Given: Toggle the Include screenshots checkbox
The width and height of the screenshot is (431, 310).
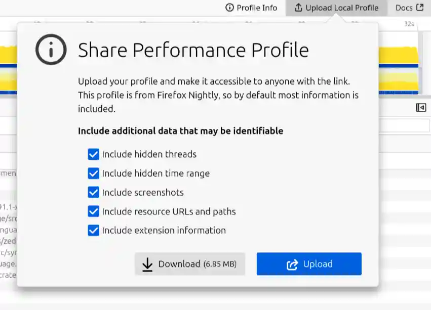Looking at the screenshot, I should (94, 192).
